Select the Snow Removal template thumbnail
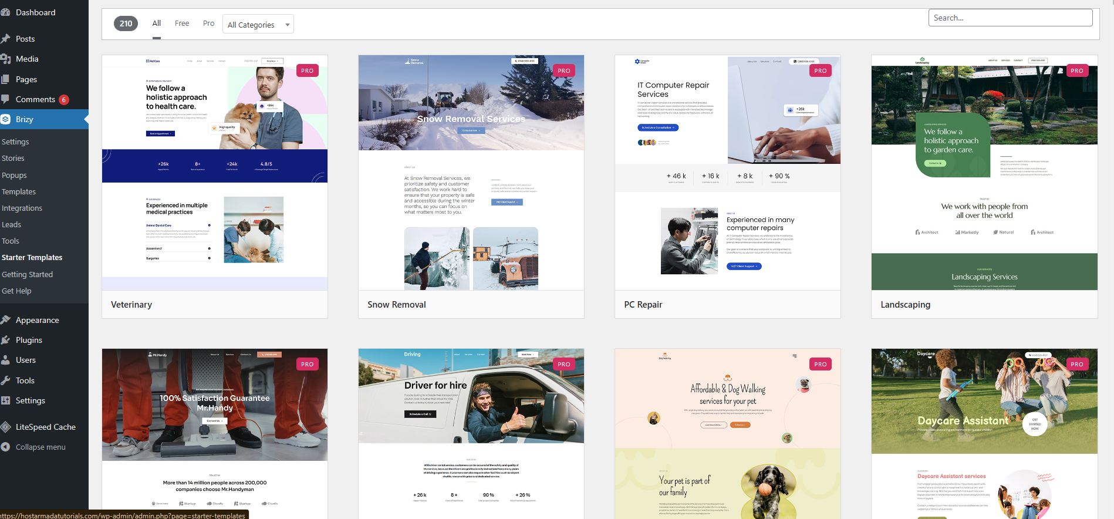 coord(471,173)
